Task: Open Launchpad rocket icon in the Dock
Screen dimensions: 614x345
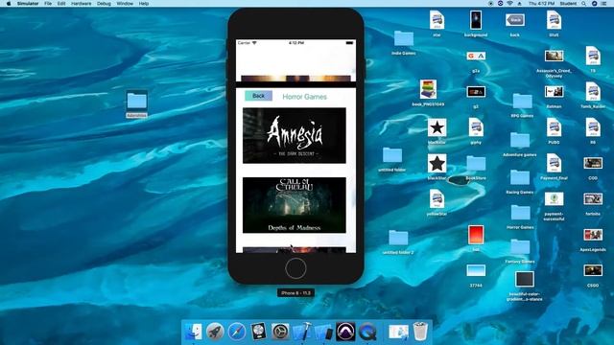Action: tap(215, 332)
